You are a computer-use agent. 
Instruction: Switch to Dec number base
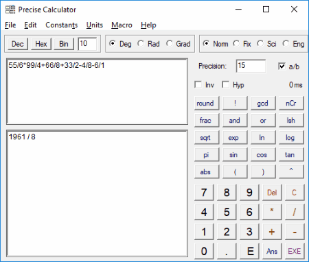click(18, 44)
